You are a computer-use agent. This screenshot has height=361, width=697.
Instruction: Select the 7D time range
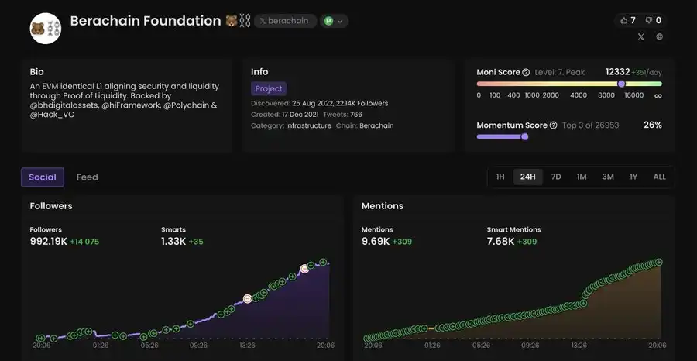tap(555, 177)
